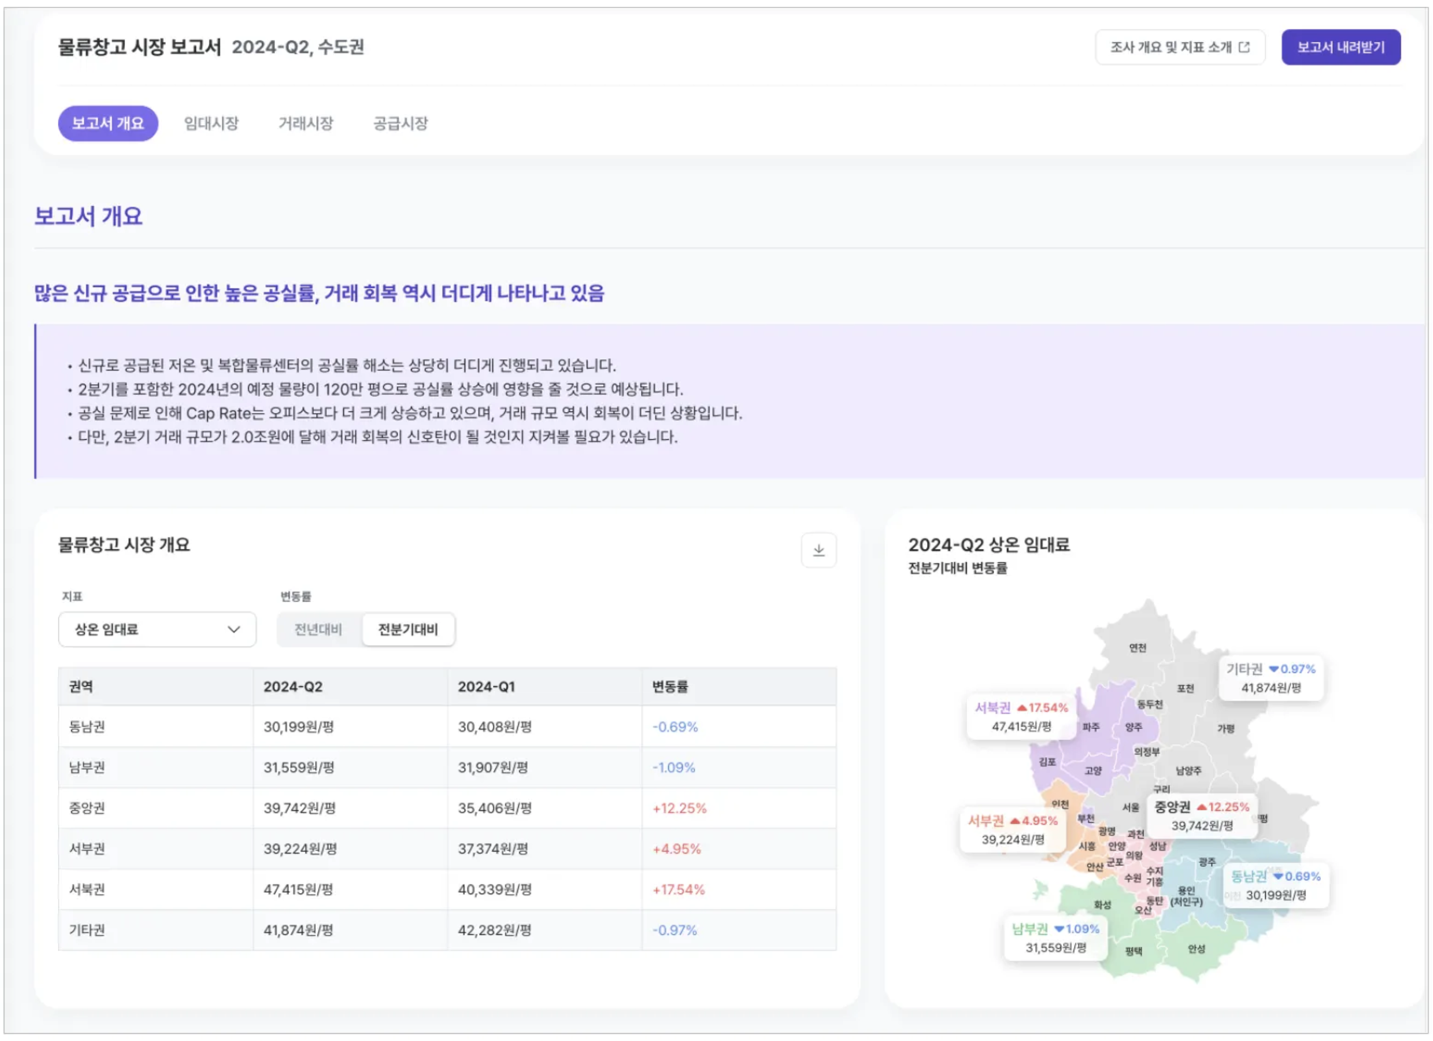The height and width of the screenshot is (1041, 1433).
Task: Open 조사 개요 및 지표 소개 link
Action: coord(1179,48)
